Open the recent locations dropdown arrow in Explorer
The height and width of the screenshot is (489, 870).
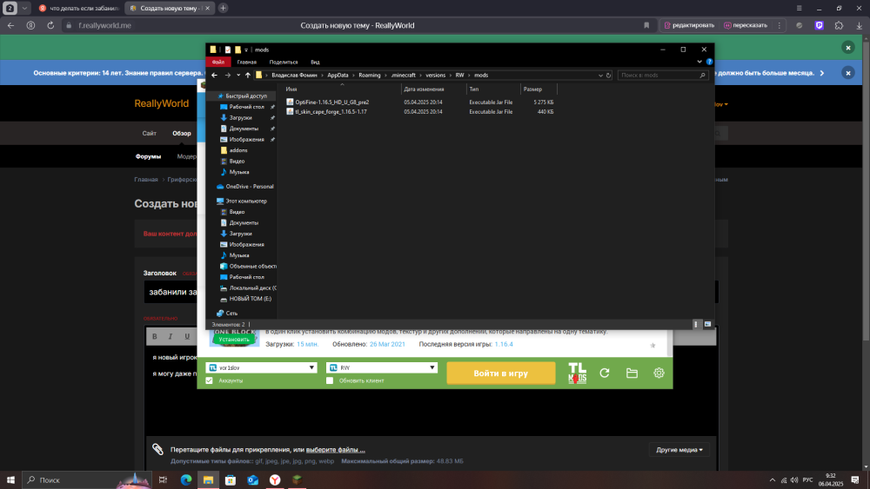tap(238, 76)
